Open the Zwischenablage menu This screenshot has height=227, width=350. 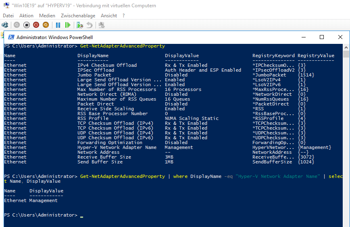coord(78,16)
